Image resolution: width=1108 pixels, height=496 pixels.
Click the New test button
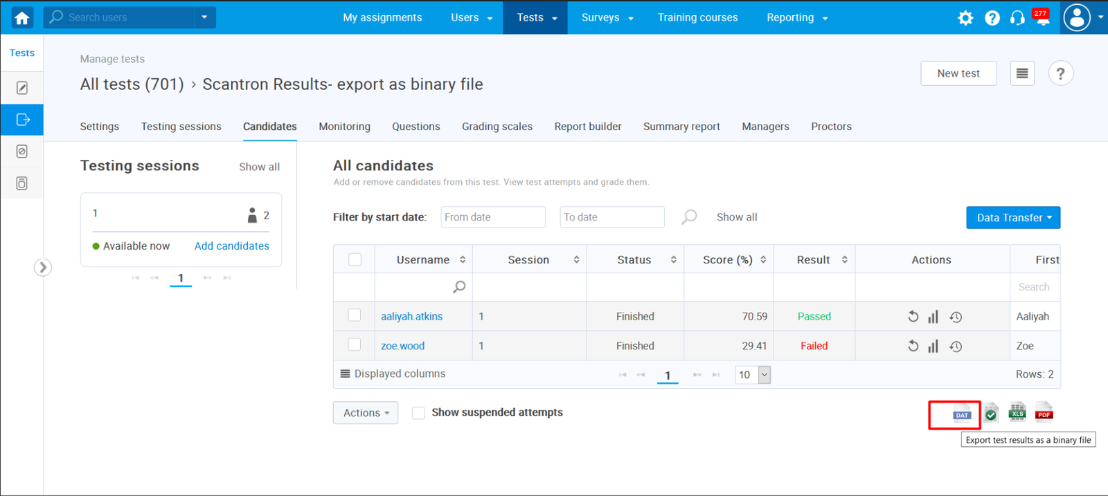tap(958, 73)
